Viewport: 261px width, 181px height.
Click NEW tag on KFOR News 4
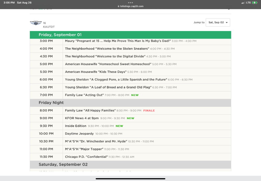[x=130, y=118]
